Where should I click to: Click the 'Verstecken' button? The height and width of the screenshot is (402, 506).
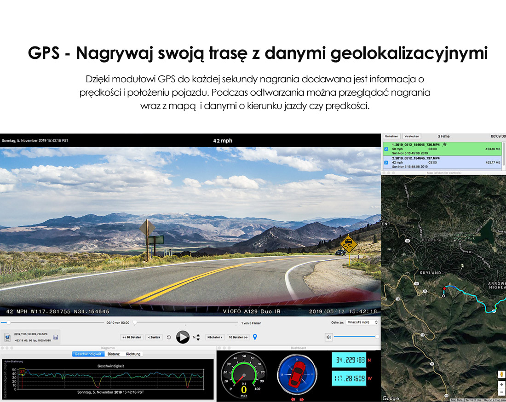[x=411, y=137]
